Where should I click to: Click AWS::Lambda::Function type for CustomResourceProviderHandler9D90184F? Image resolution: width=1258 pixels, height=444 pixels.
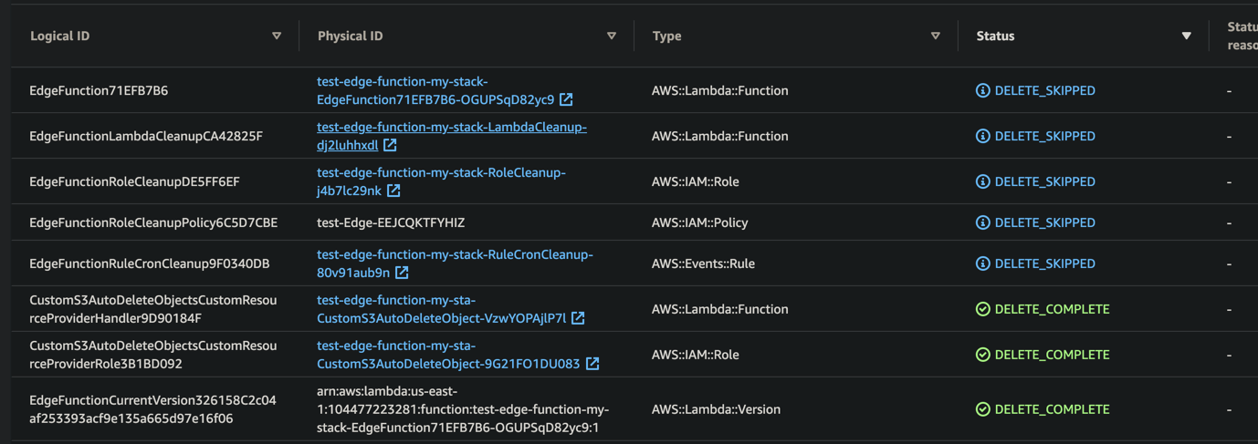[x=720, y=309]
